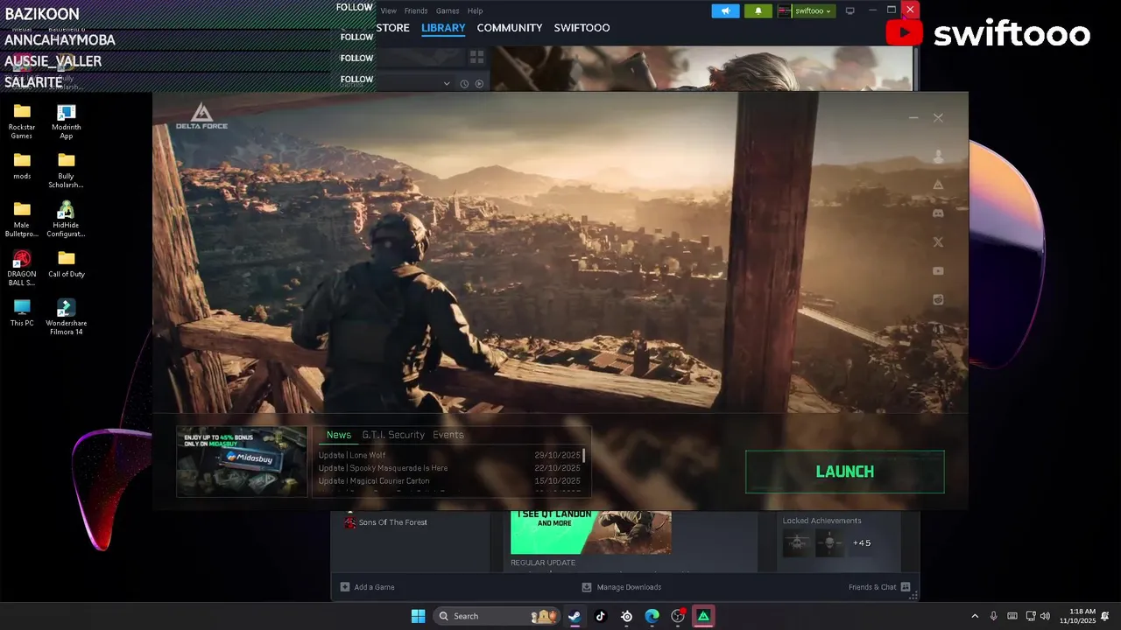This screenshot has height=630, width=1121.
Task: Click the plus icon beside Add a Game
Action: click(x=344, y=587)
